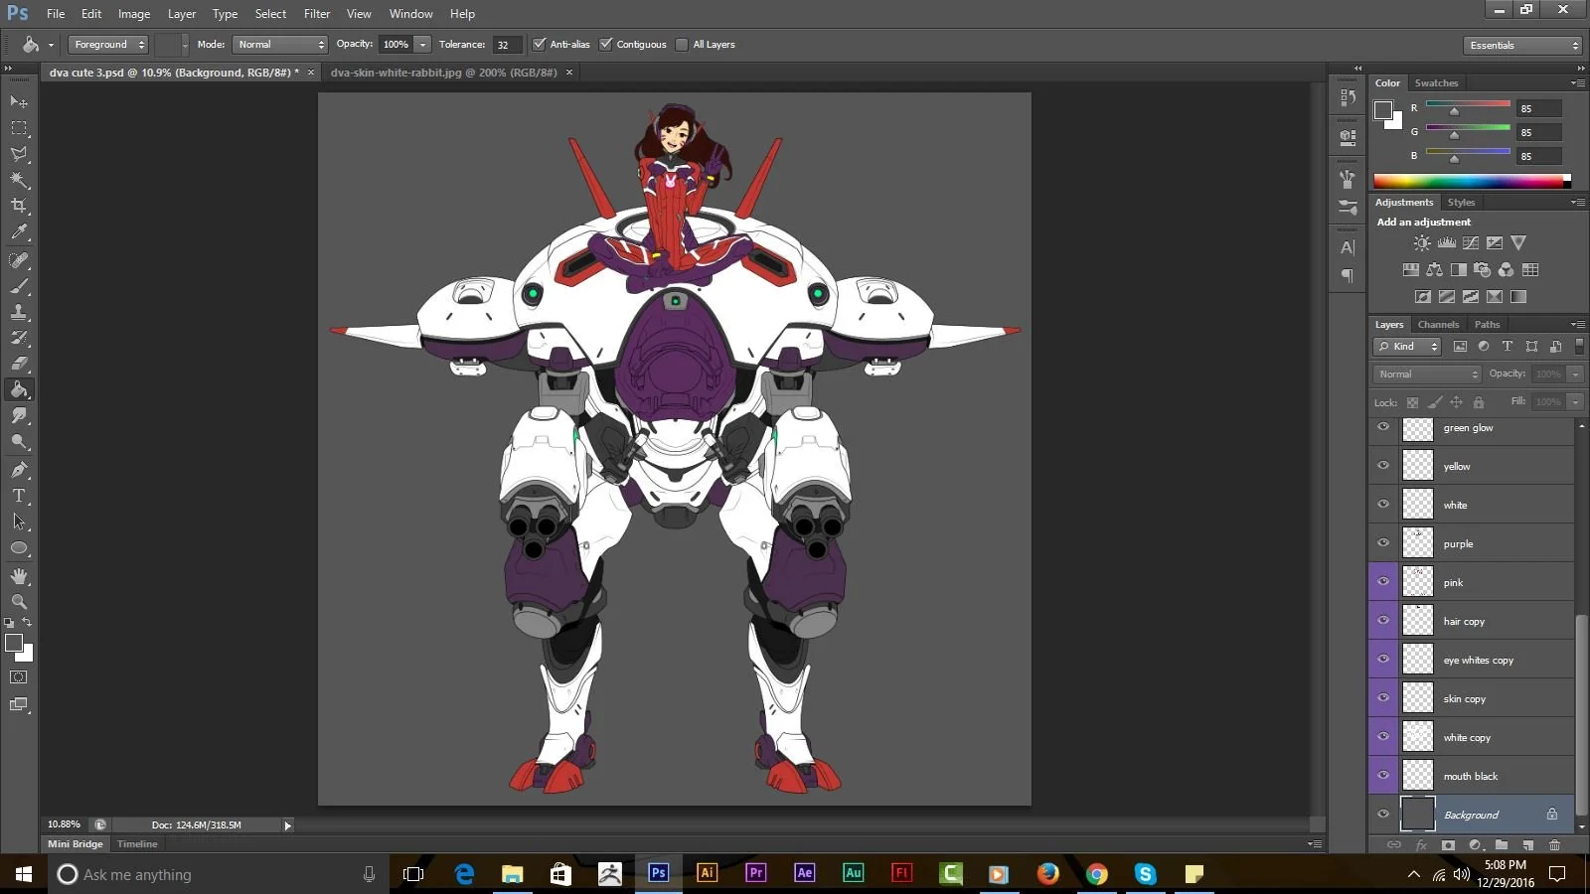
Task: Switch to the Channels tab
Action: 1438,325
